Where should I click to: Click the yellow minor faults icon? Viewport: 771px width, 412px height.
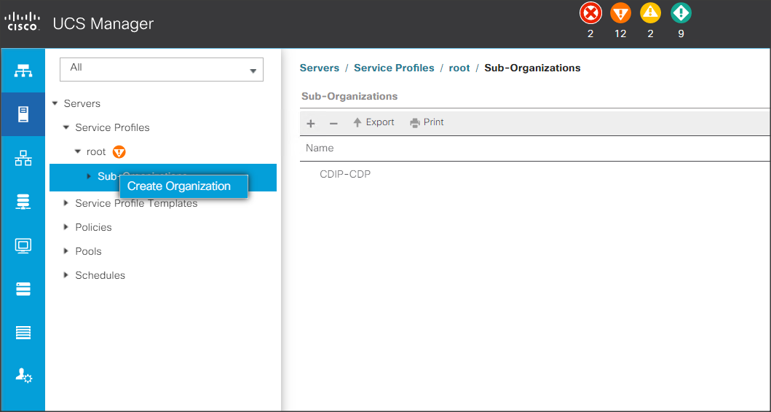(x=651, y=13)
